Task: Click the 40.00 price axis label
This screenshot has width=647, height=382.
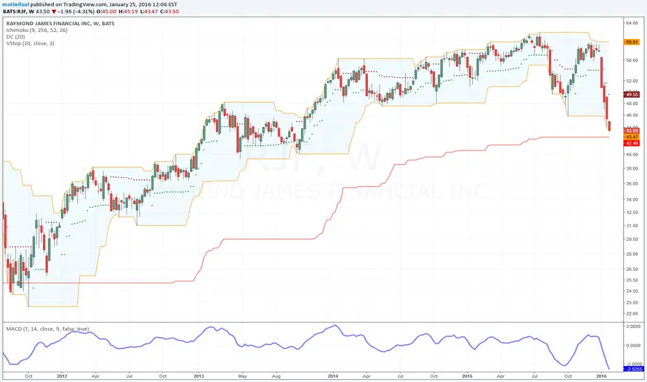Action: coord(632,154)
